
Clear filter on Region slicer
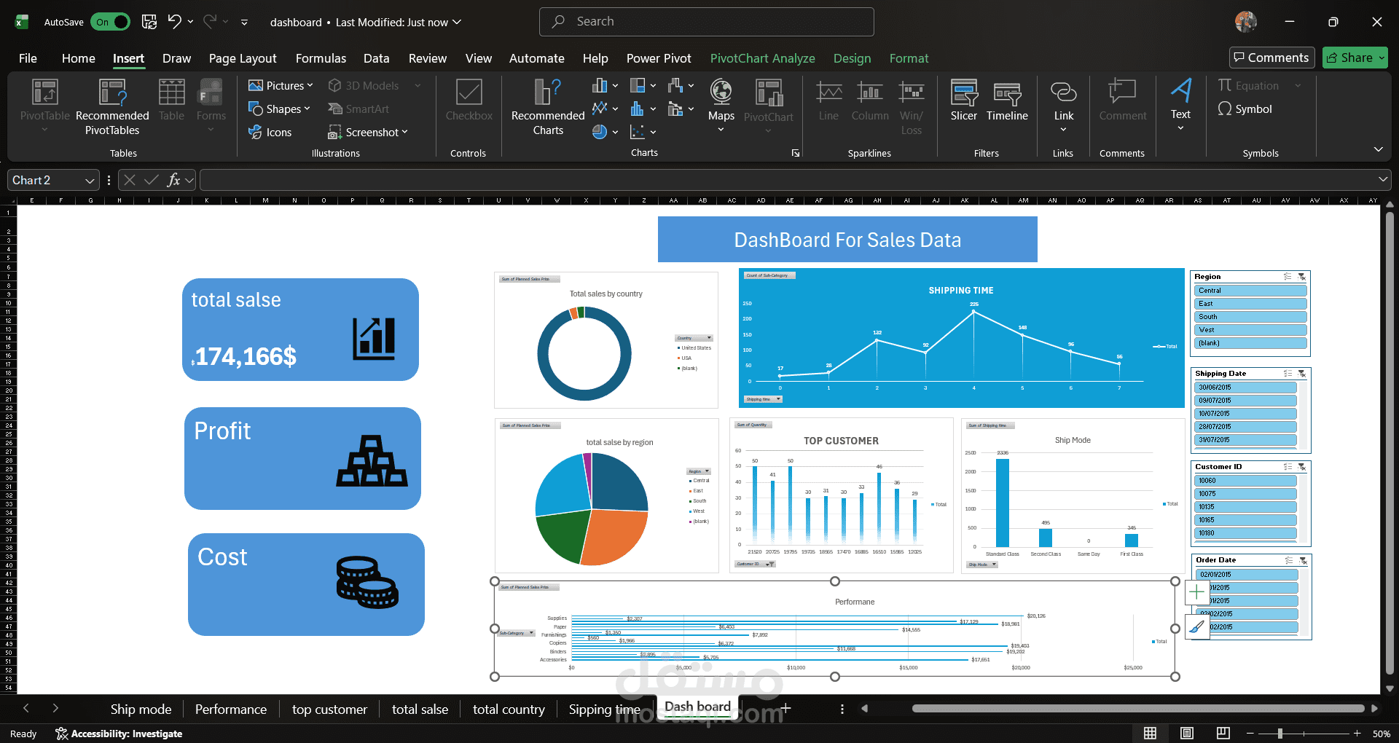pos(1301,277)
